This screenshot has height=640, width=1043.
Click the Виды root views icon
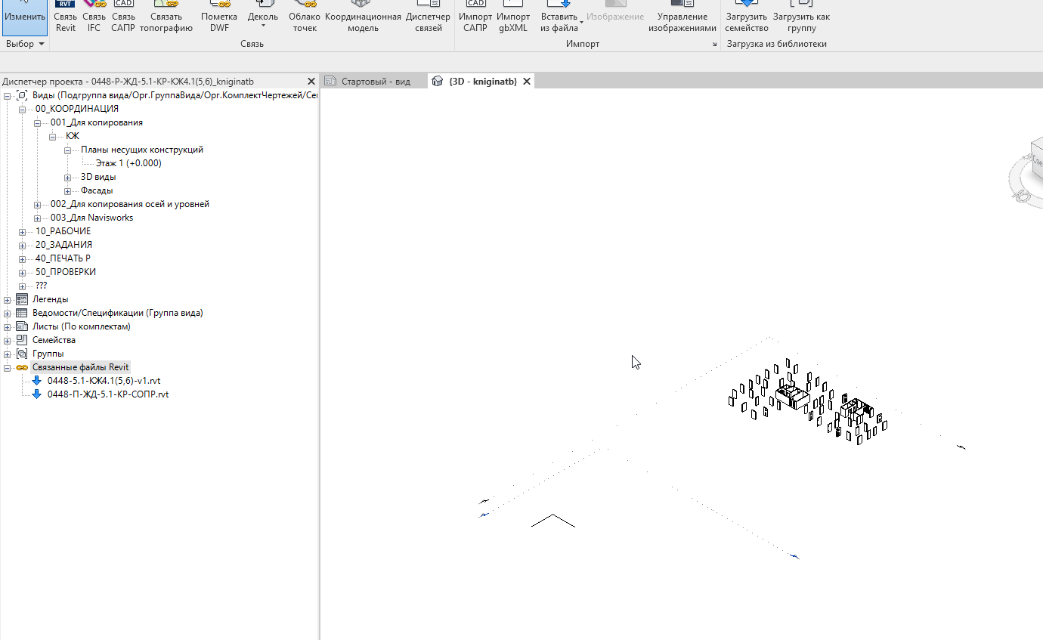tap(22, 95)
